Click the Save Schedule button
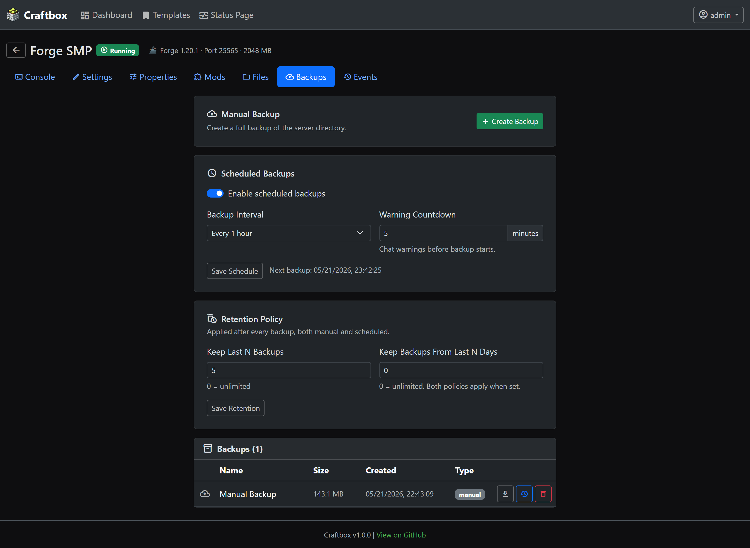The image size is (750, 548). tap(235, 271)
